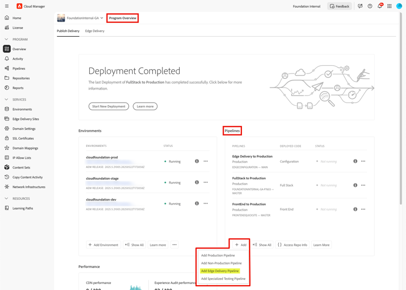
Task: Choose Add Specialized Testing Pipeline
Action: [223, 279]
